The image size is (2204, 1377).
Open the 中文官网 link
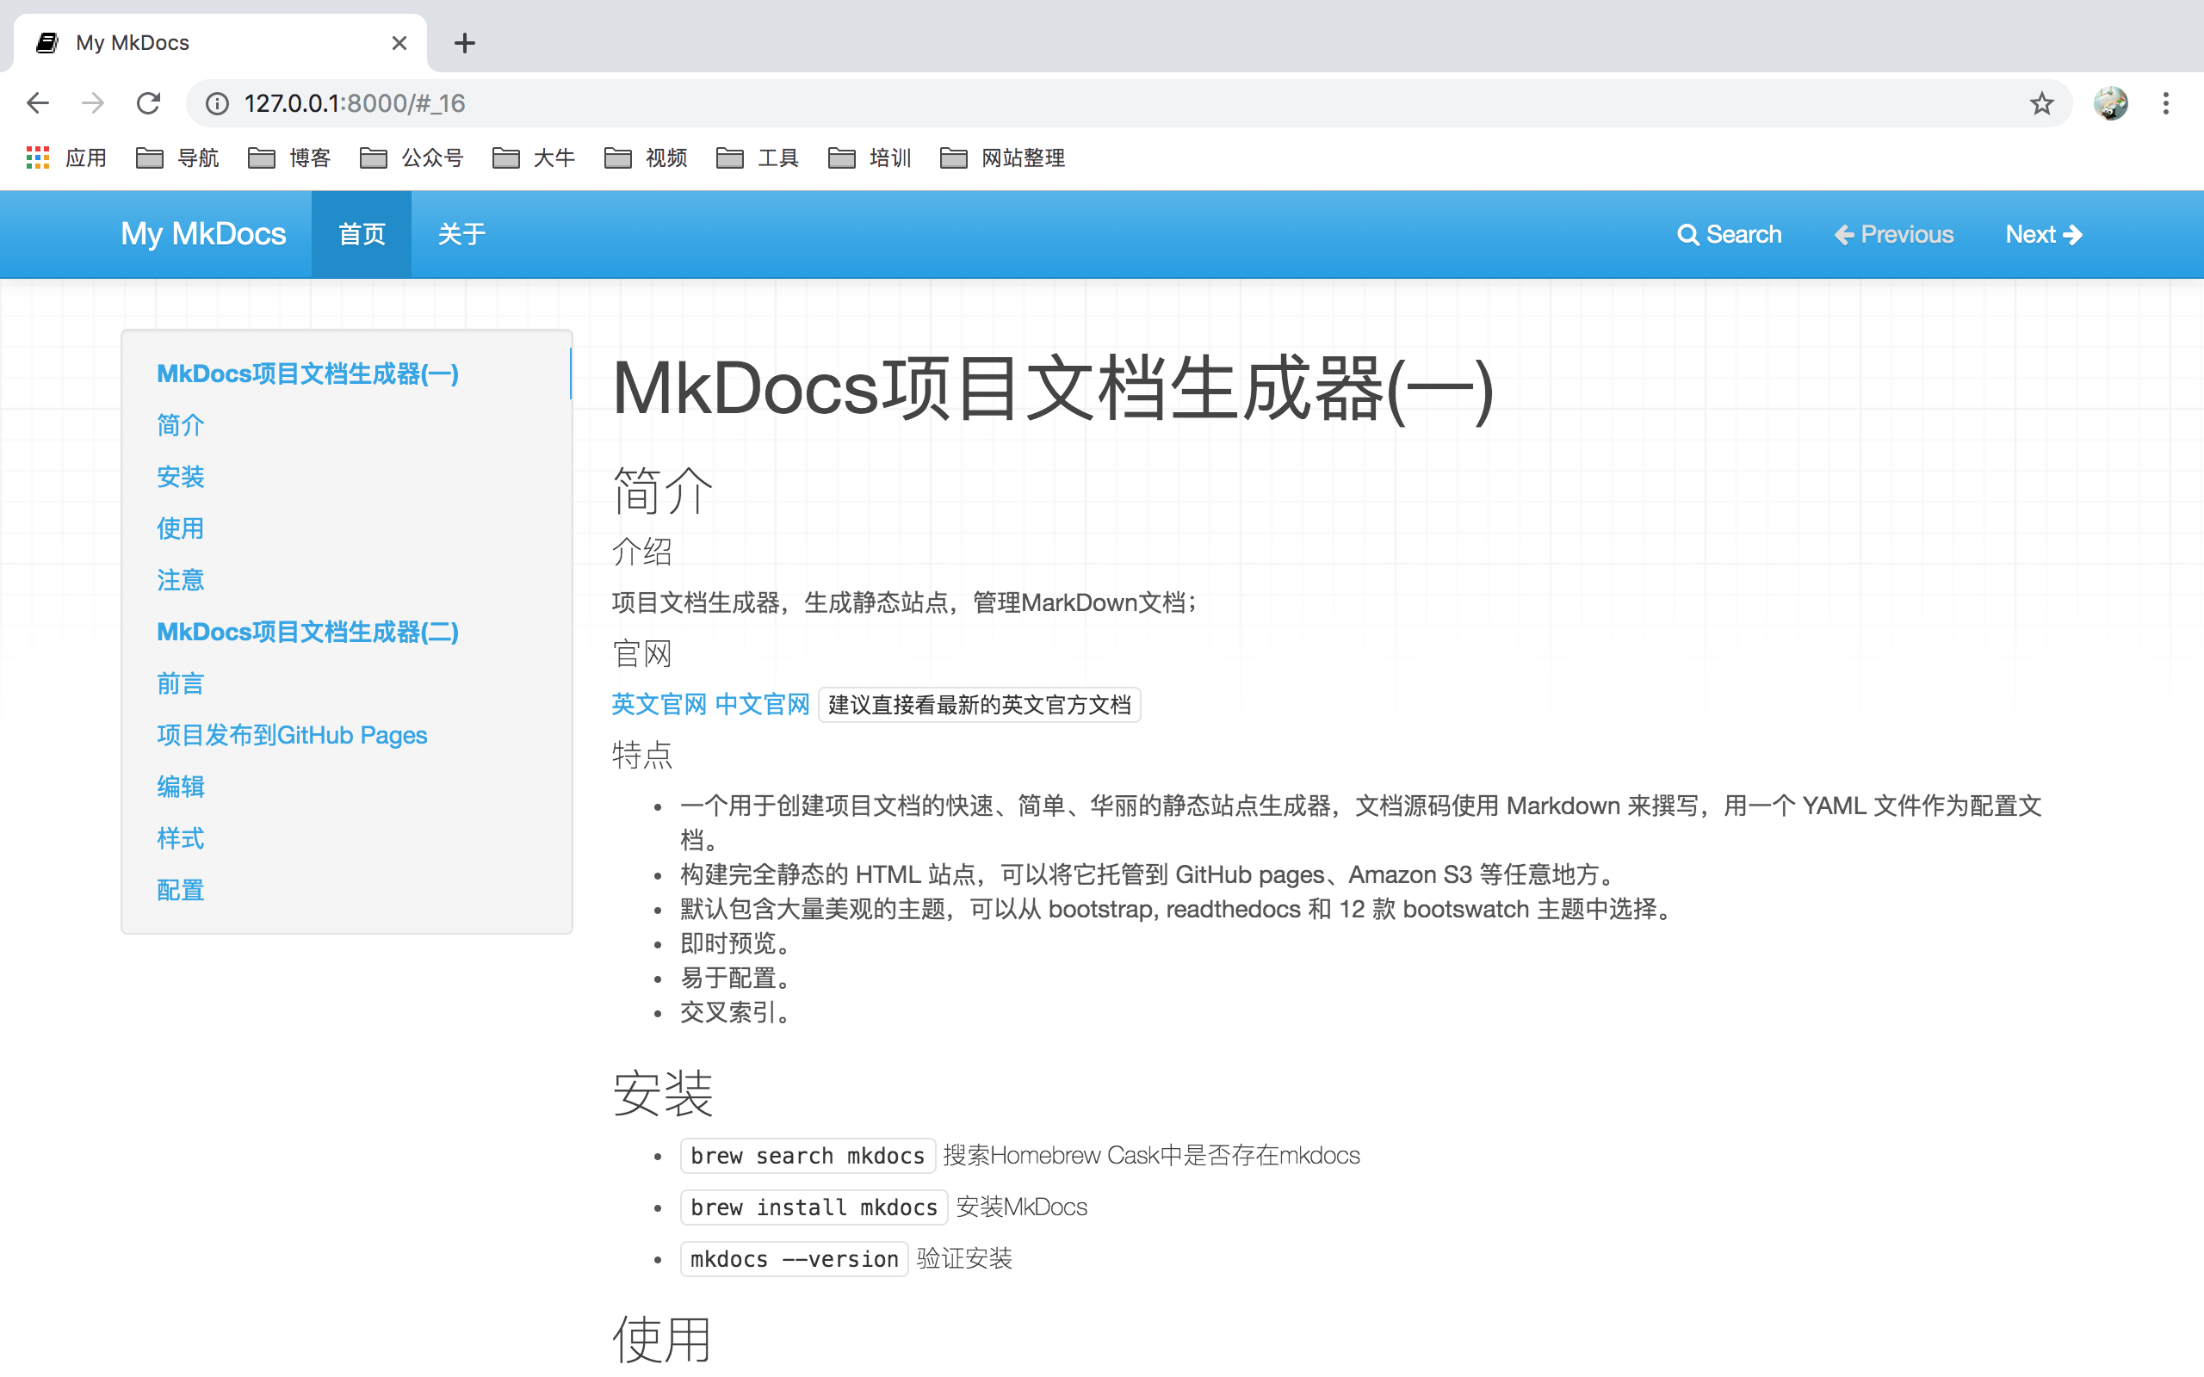762,704
